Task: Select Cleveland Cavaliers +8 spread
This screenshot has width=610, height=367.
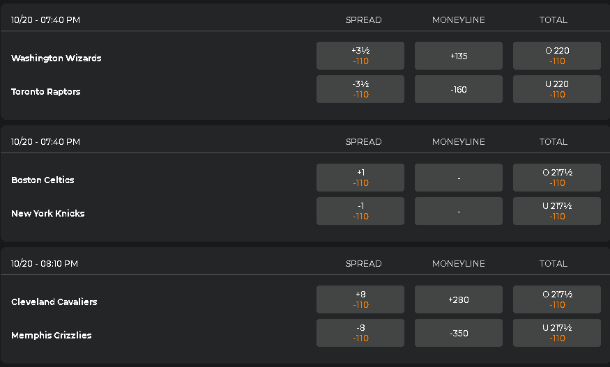Action: click(360, 299)
